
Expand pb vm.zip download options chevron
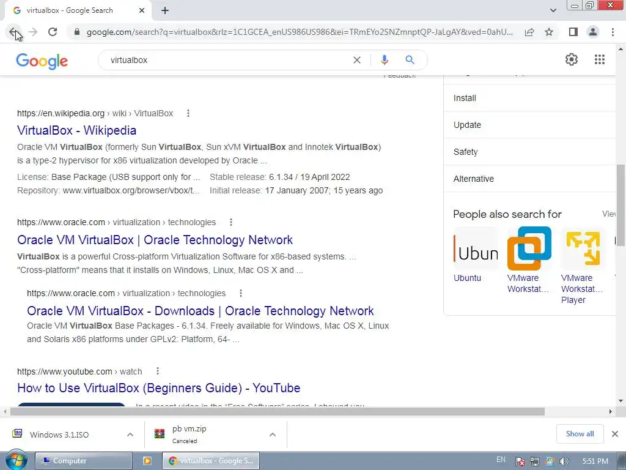(x=273, y=435)
